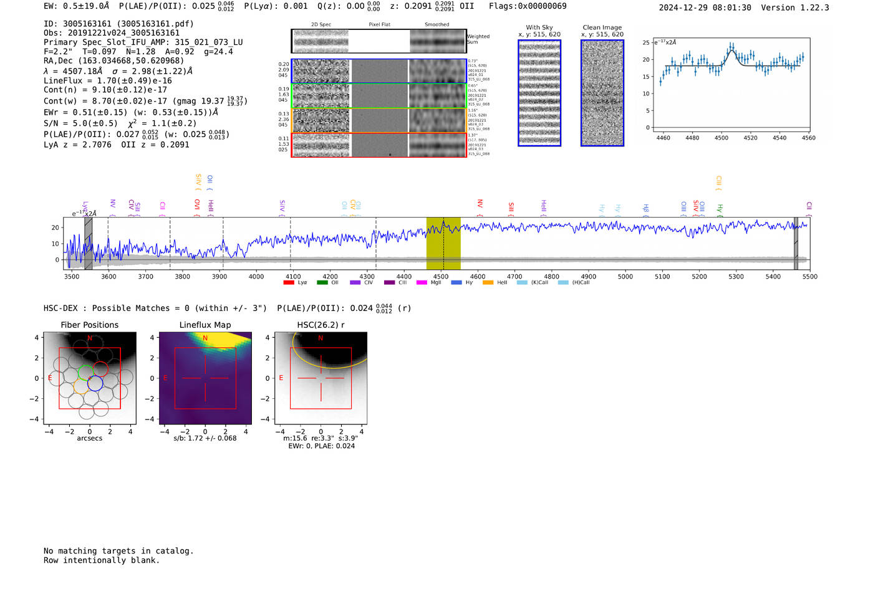873x594 pixels.
Task: Click the red-framed Pixel Flat cutout
Action: (x=379, y=145)
